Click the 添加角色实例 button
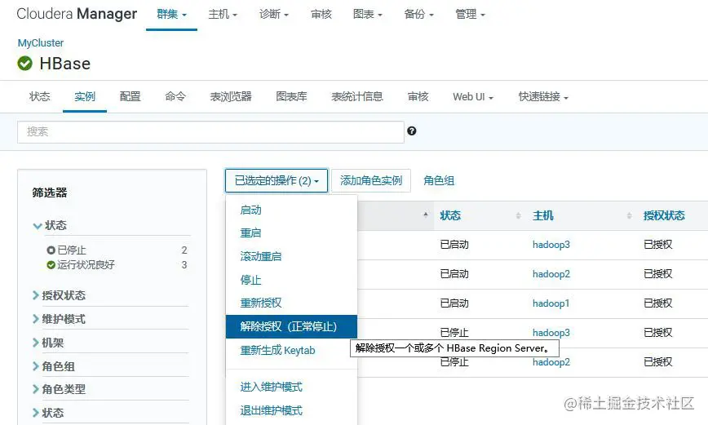The height and width of the screenshot is (425, 708). [x=370, y=181]
